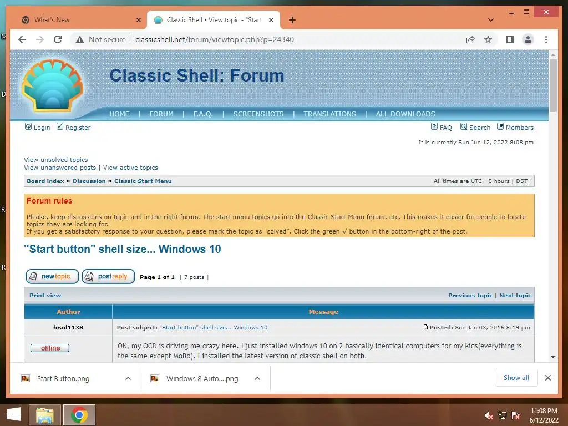This screenshot has width=568, height=426.
Task: Click View unanswered posts
Action: tap(60, 168)
